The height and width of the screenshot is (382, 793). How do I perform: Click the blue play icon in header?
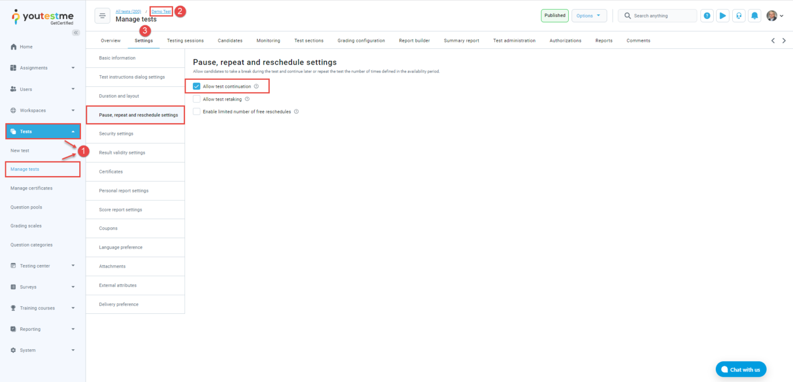click(x=722, y=16)
